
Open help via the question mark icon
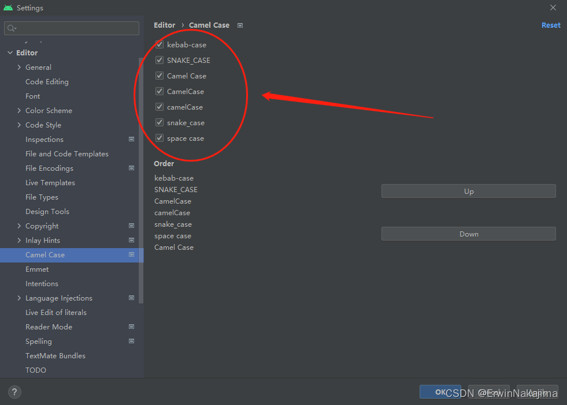tap(14, 392)
